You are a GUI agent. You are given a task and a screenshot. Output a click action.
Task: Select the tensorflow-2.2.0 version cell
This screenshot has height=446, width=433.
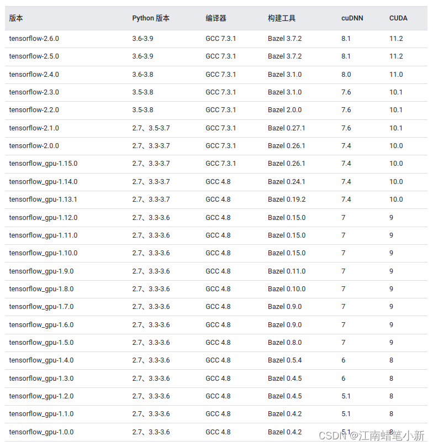tap(34, 110)
